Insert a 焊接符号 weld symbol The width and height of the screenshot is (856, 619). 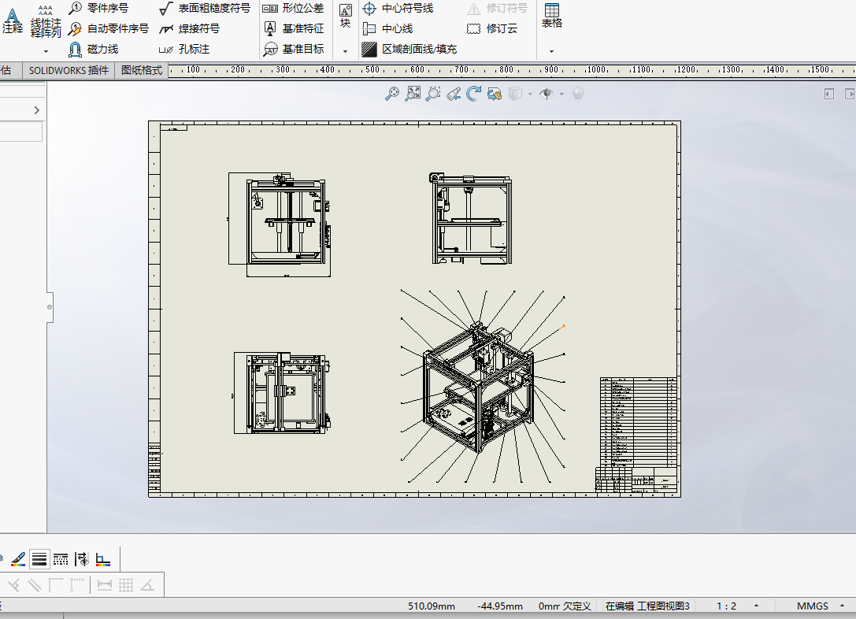coord(190,28)
